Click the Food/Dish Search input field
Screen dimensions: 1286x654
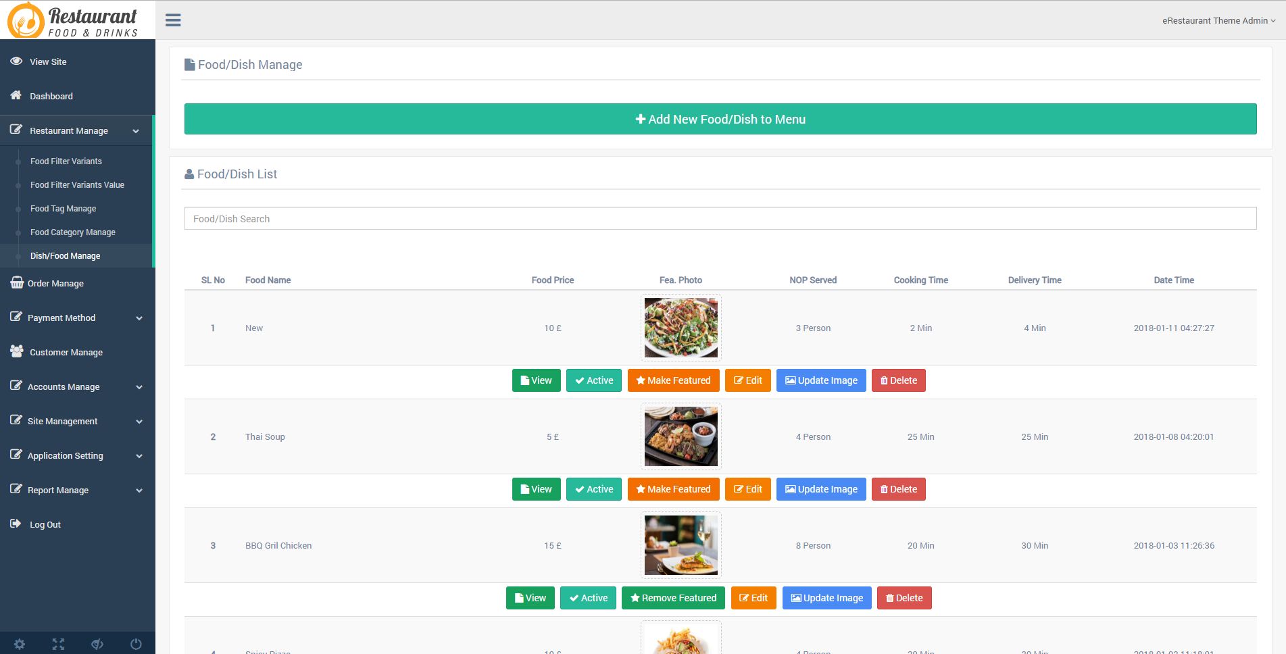720,218
